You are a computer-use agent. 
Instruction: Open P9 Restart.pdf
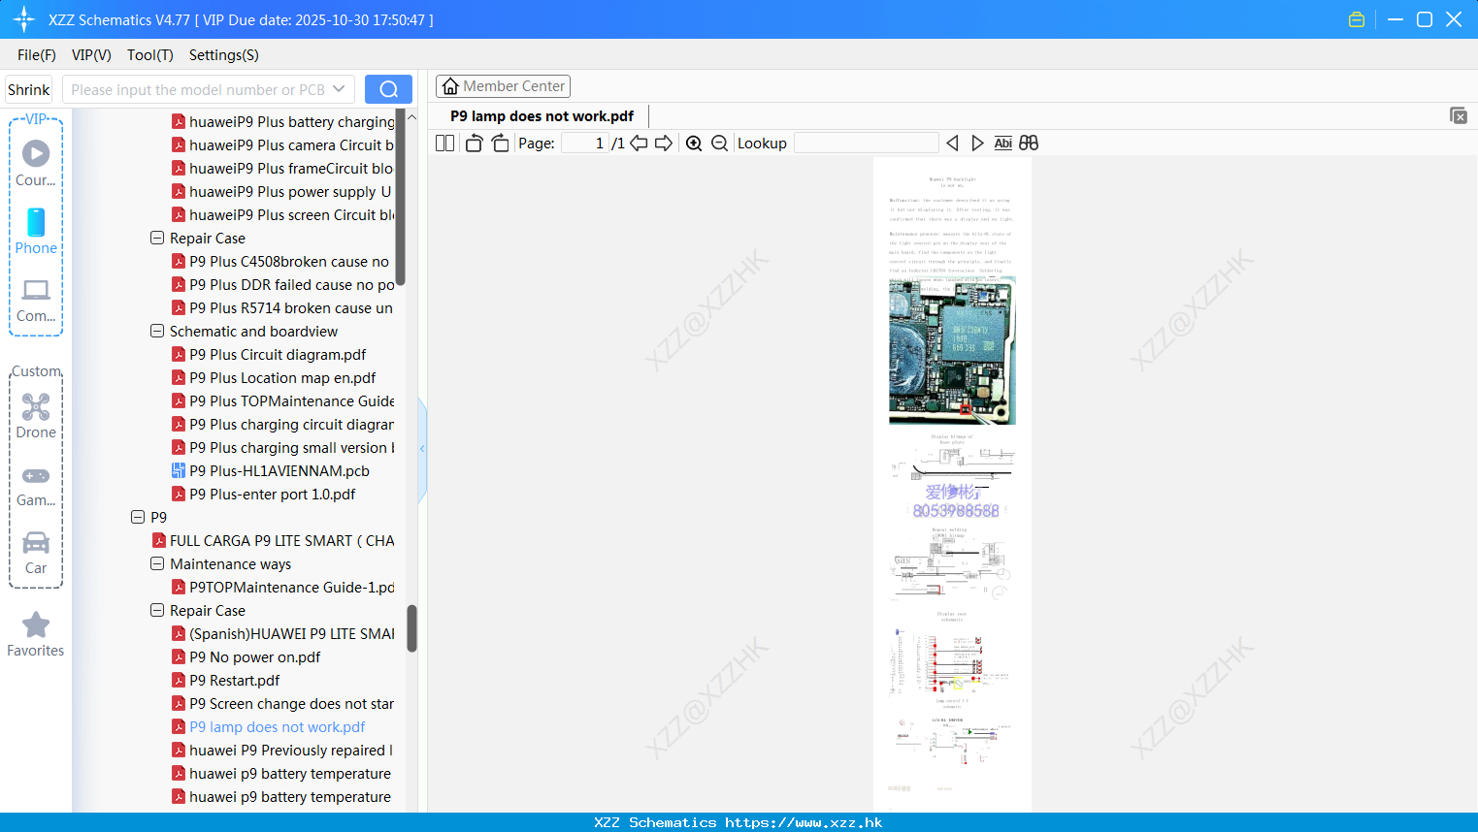235,680
